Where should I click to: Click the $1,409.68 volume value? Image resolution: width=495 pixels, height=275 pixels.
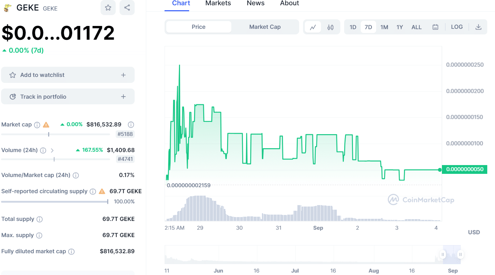click(121, 150)
